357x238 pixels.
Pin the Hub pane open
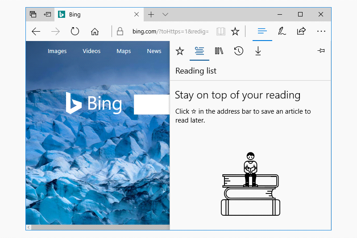[x=321, y=51]
